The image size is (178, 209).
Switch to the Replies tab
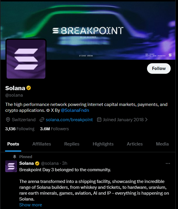point(72,144)
